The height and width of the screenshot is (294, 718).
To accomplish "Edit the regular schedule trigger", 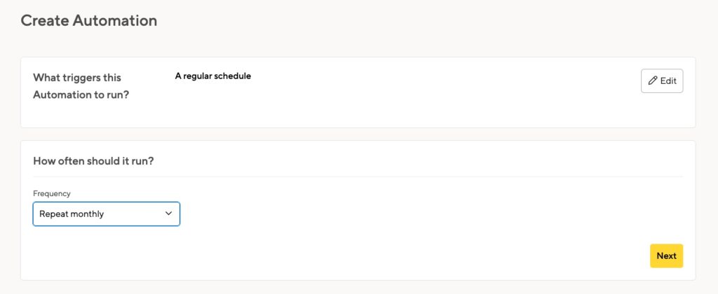I will pyautogui.click(x=662, y=81).
